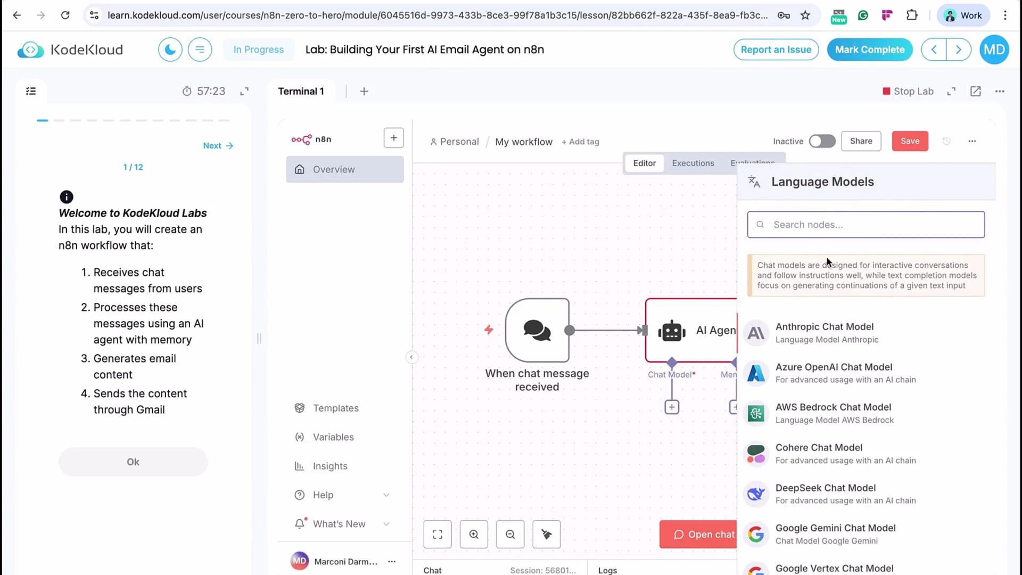Click the KodeKloud logo
The height and width of the screenshot is (575, 1022).
tap(70, 50)
